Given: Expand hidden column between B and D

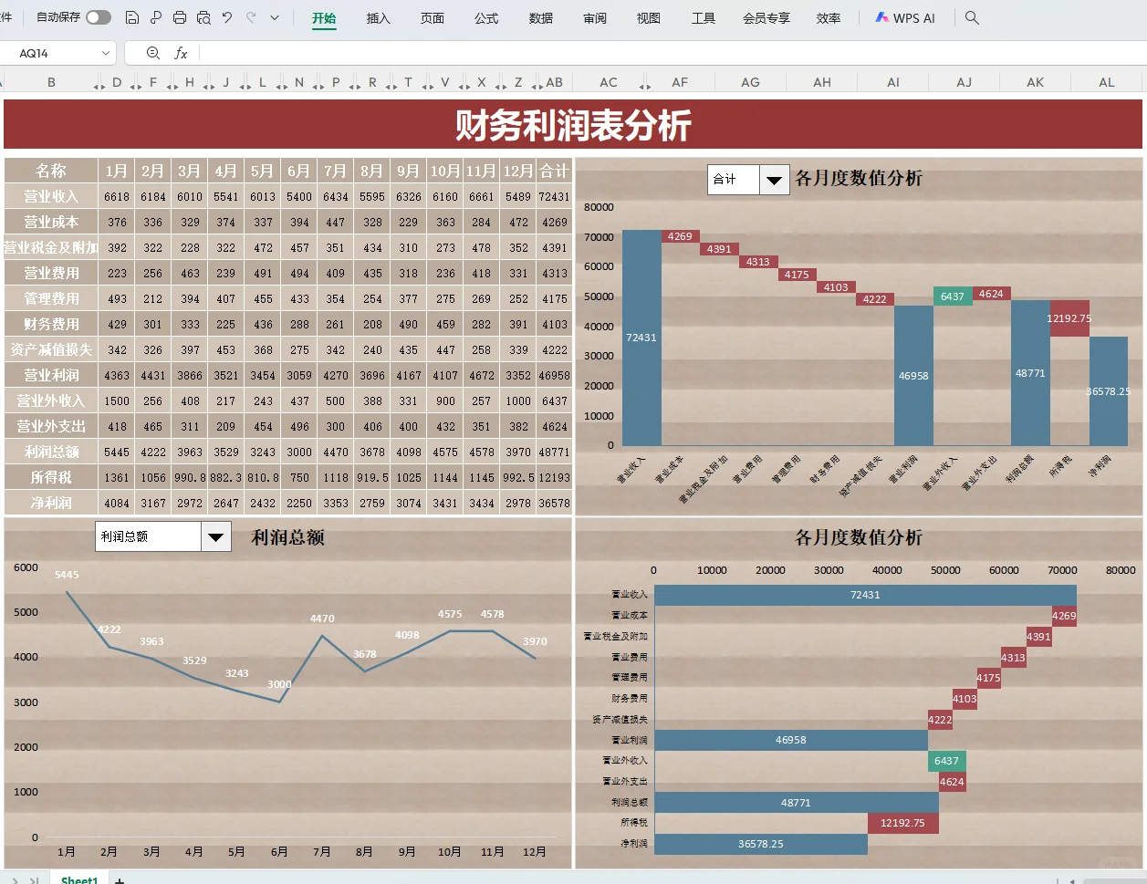Looking at the screenshot, I should pos(99,86).
